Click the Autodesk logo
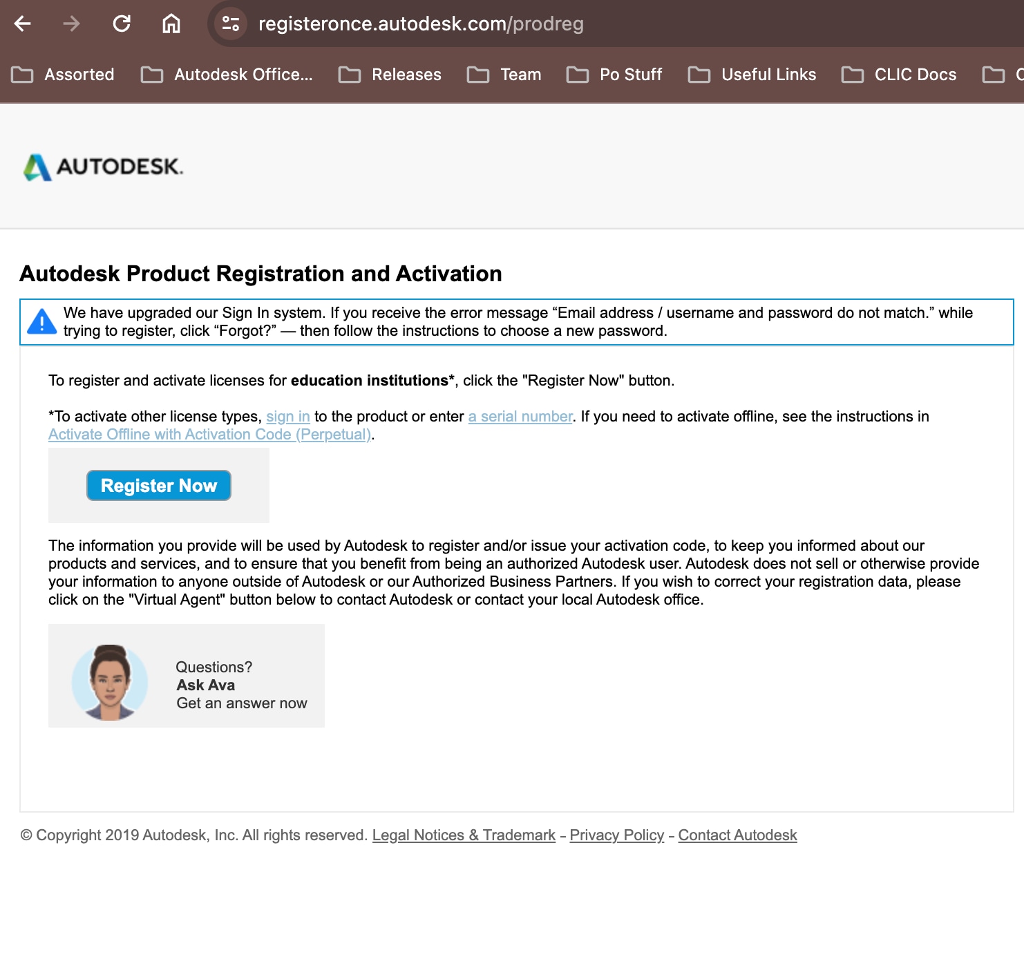Viewport: 1024px width, 966px height. coord(104,167)
